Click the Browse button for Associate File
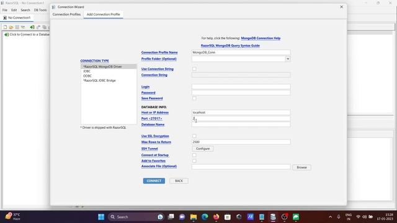The image size is (397, 223). coord(301,167)
